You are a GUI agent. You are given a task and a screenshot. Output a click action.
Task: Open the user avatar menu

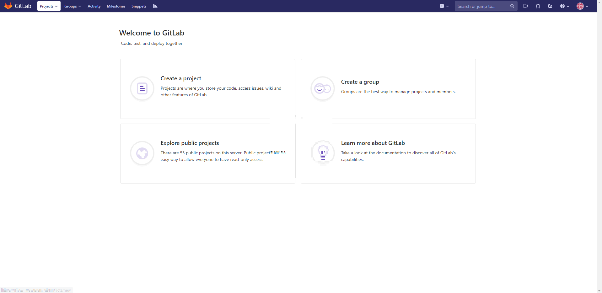(582, 6)
